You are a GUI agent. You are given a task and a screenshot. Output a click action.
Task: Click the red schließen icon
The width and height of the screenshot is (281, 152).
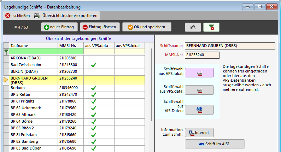(x=8, y=16)
